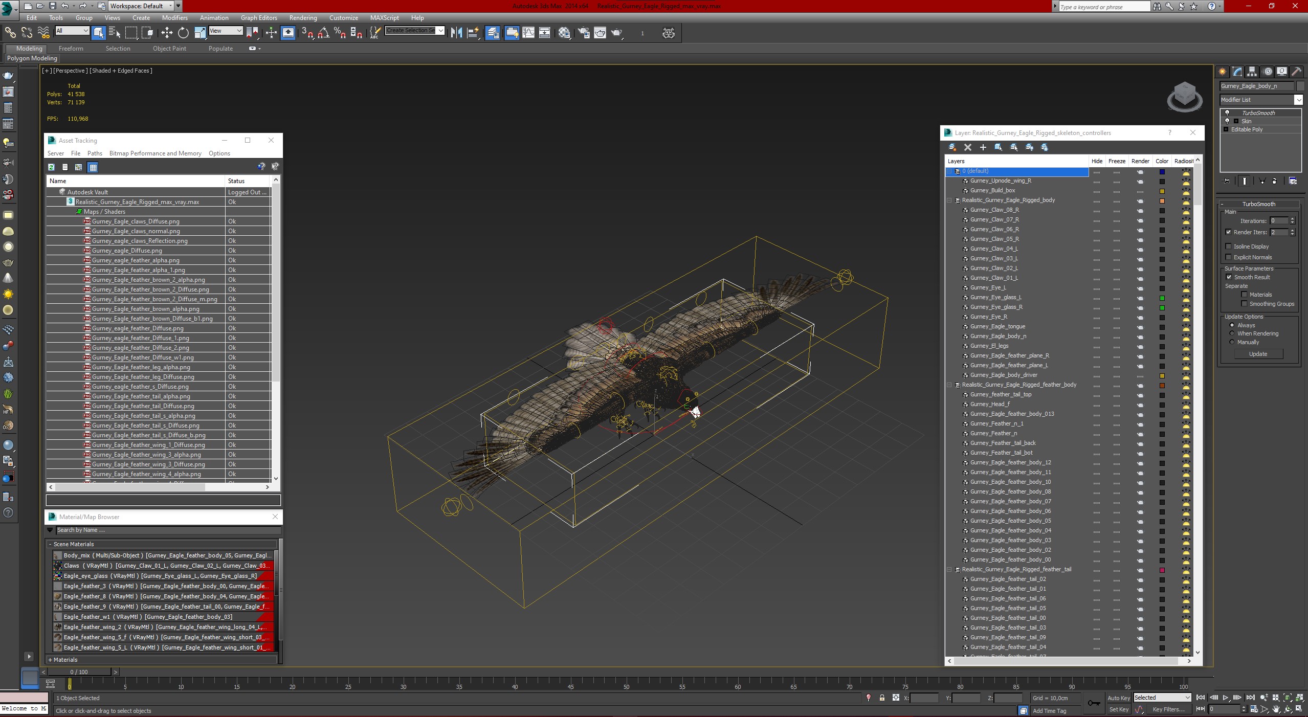Select the Link tool in main toolbar
Viewport: 1308px width, 717px height.
[10, 33]
